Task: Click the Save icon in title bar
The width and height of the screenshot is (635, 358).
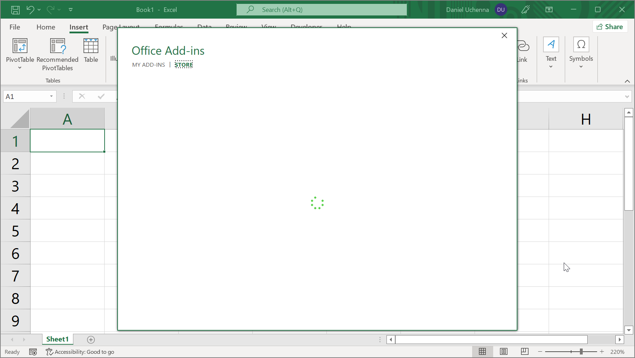Action: coord(15,10)
